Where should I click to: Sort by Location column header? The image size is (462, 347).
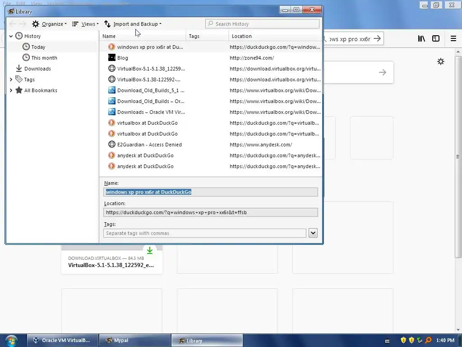[x=275, y=36]
